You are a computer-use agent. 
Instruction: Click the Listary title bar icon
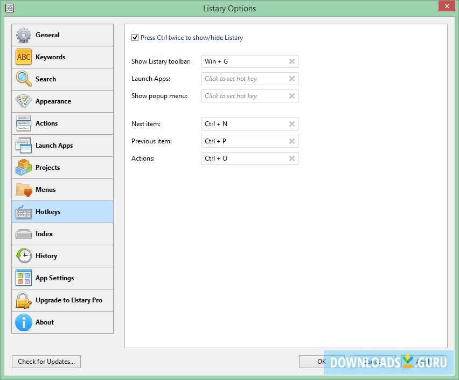[x=10, y=8]
